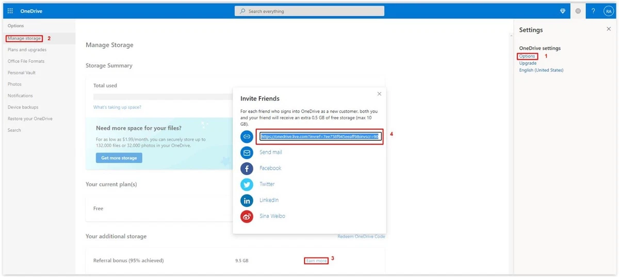Select the referral invite URL field
The height and width of the screenshot is (277, 619).
pos(319,136)
